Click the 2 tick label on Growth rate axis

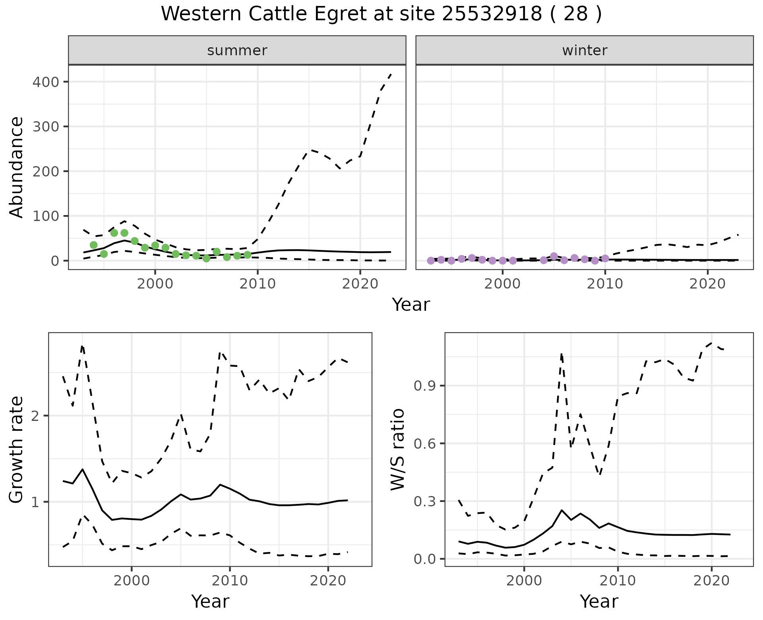click(x=35, y=416)
